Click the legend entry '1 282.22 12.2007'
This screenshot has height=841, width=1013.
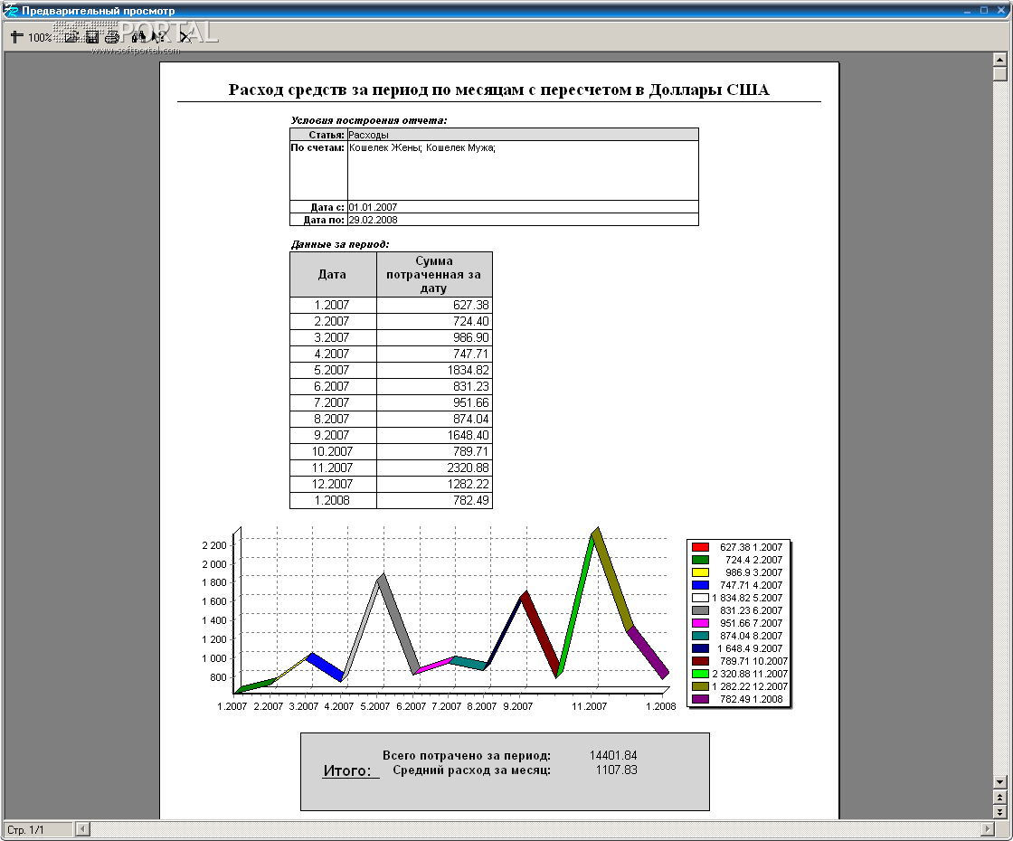pos(750,686)
